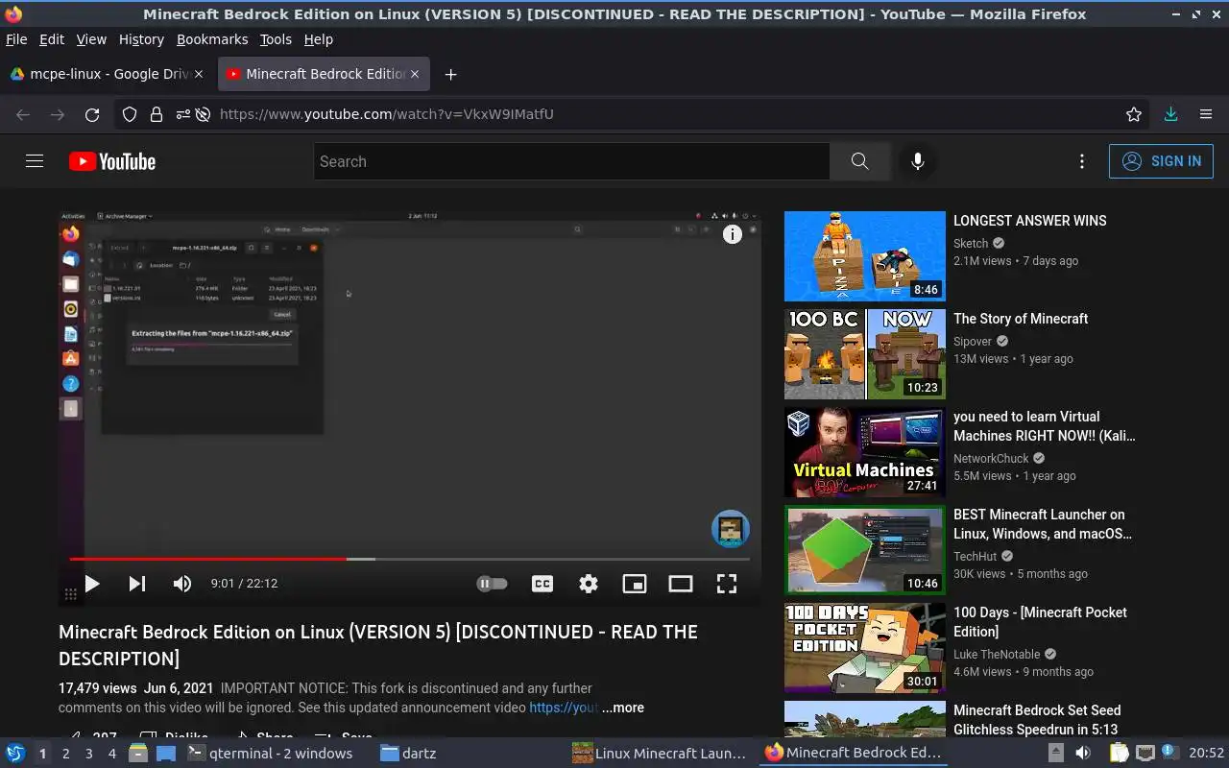
Task: Open YouTube settings three-dot menu
Action: pyautogui.click(x=1082, y=161)
